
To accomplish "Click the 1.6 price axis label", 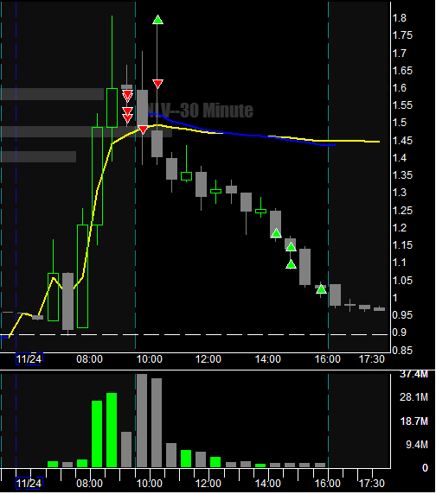I will pos(400,88).
